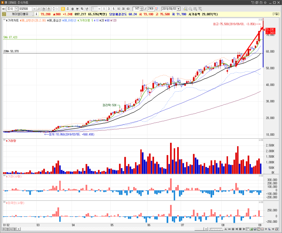Open the stock code 032500 dropdown
The image size is (282, 233).
[35, 9]
